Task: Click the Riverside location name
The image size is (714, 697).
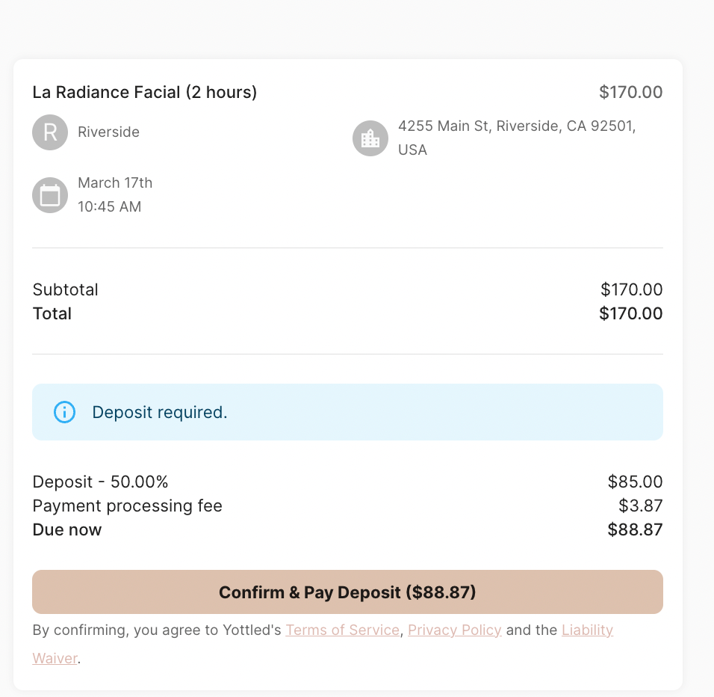Action: pos(108,132)
